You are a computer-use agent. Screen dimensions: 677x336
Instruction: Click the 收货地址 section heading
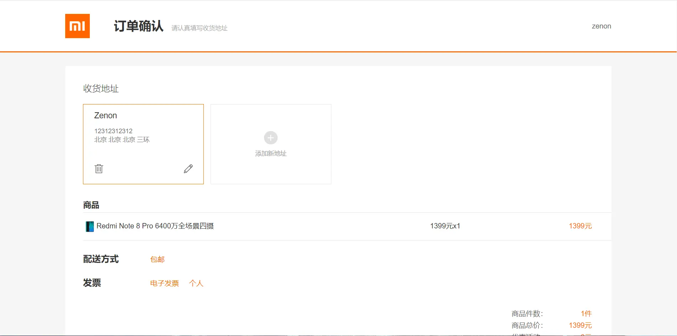pyautogui.click(x=101, y=88)
